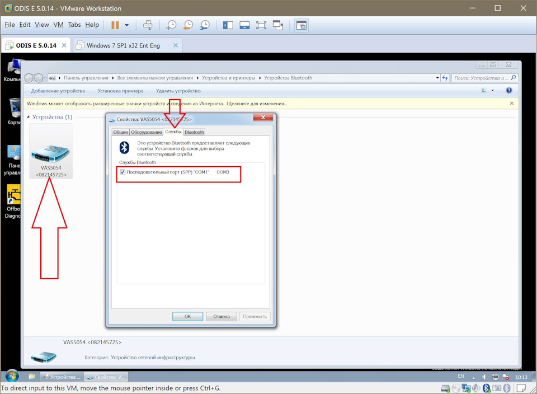The height and width of the screenshot is (394, 537).
Task: Refresh the Bluetooth devices folder view
Action: pyautogui.click(x=445, y=78)
